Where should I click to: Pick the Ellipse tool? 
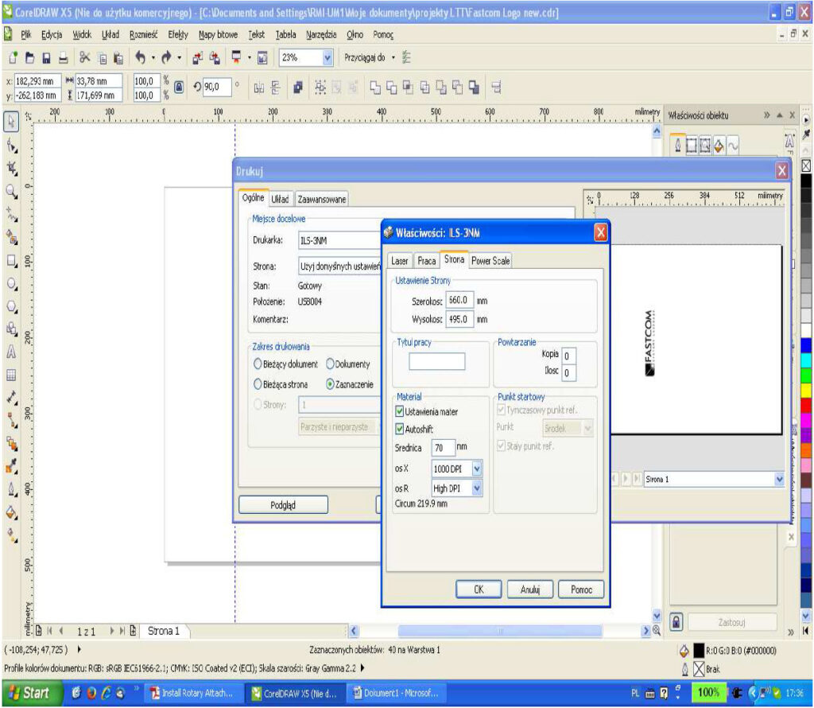pyautogui.click(x=12, y=283)
